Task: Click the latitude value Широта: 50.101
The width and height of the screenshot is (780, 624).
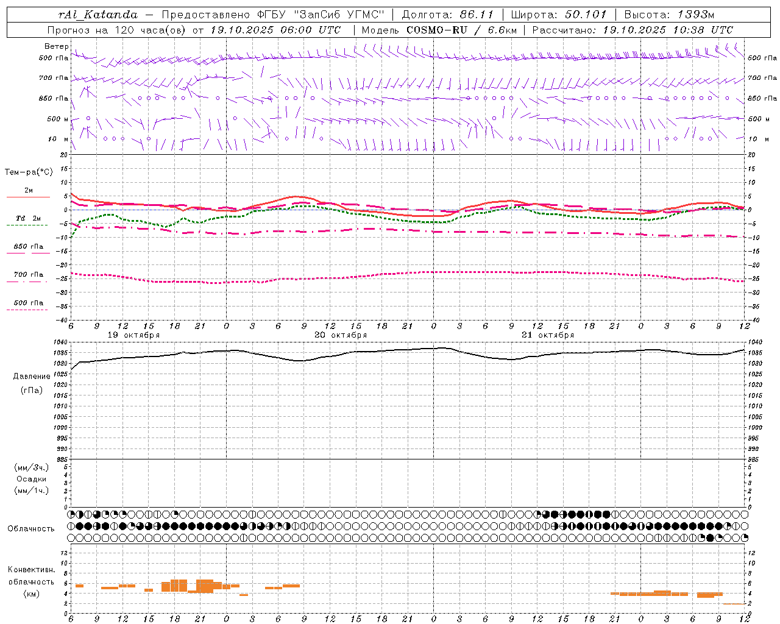Action: [559, 15]
